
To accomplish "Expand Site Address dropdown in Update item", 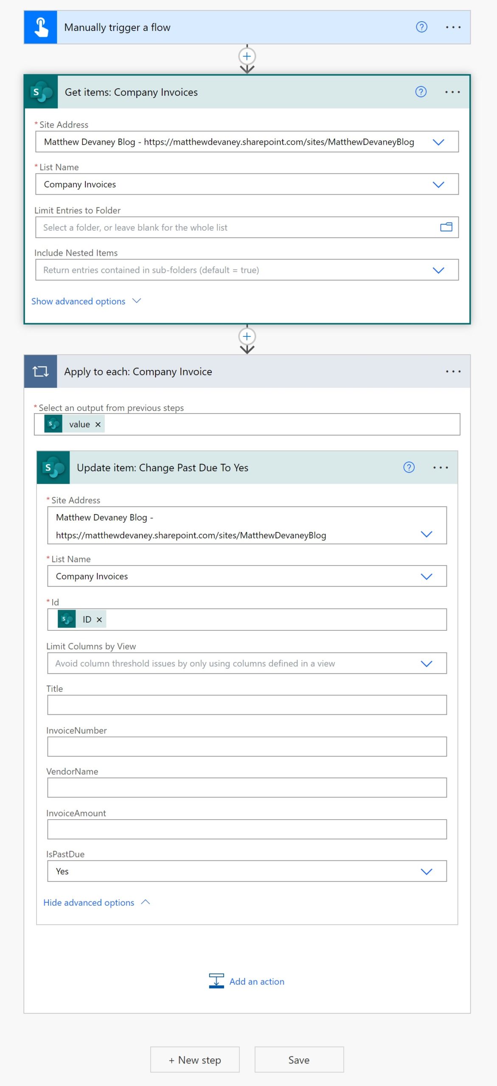I will coord(427,534).
